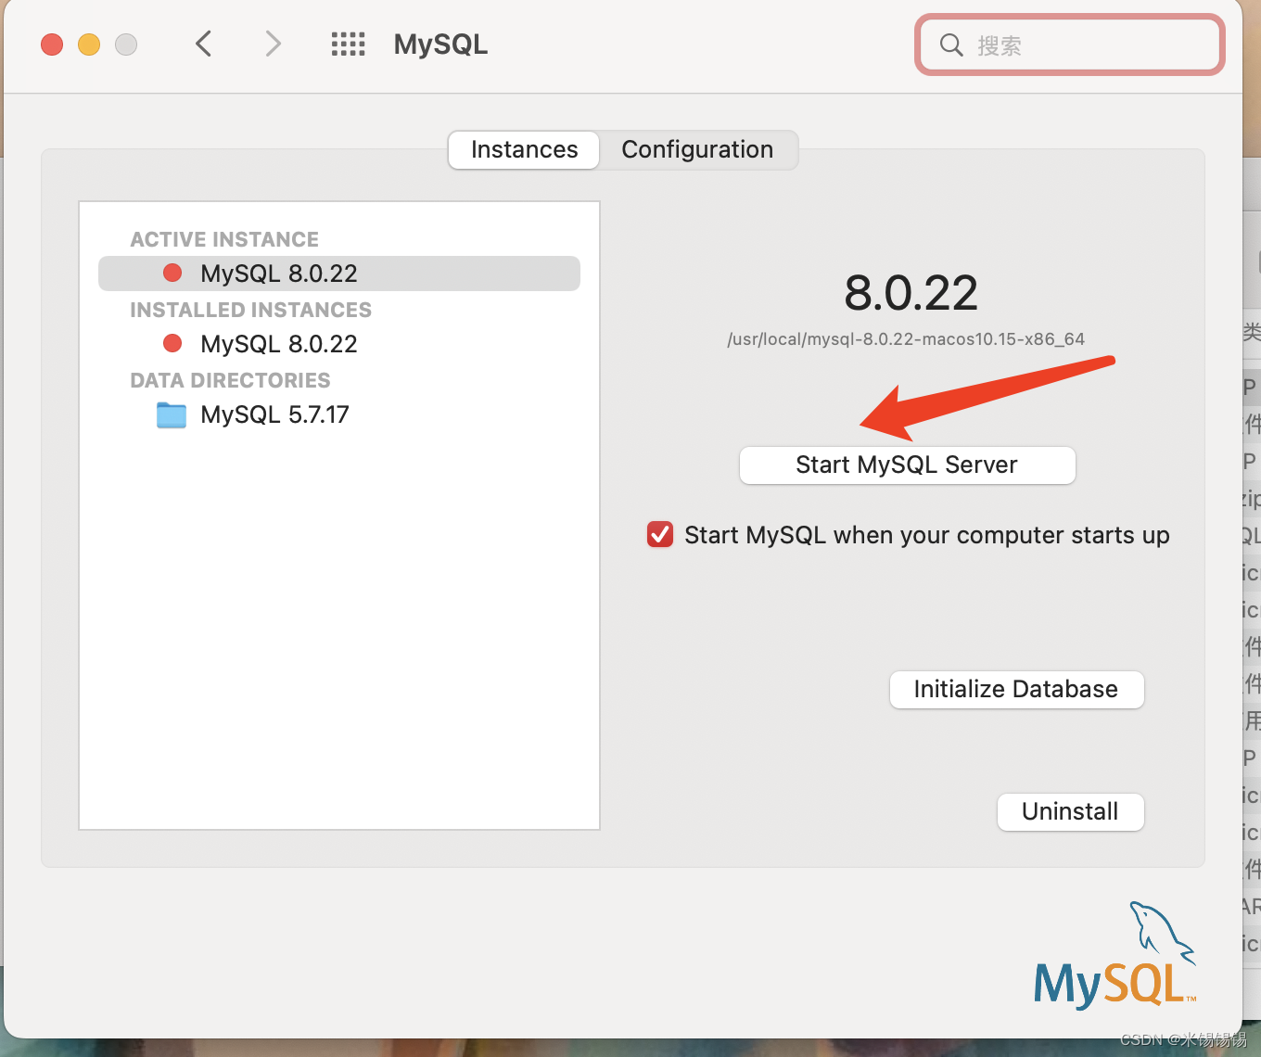This screenshot has height=1057, width=1261.
Task: Click the large 8.0.22 version heading
Action: (x=910, y=293)
